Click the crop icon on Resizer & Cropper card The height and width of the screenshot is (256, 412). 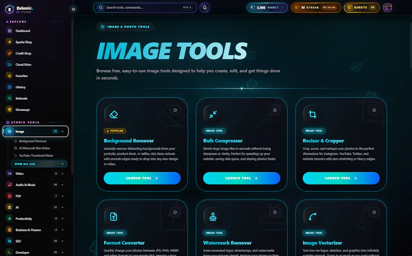pyautogui.click(x=313, y=114)
